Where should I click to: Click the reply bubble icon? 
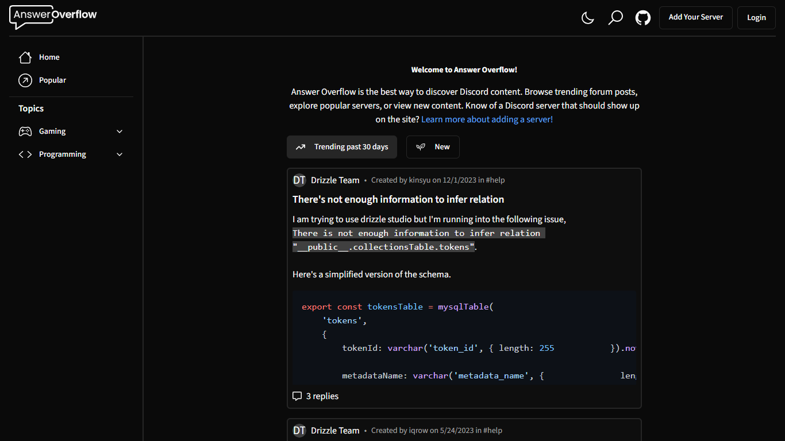click(x=297, y=396)
